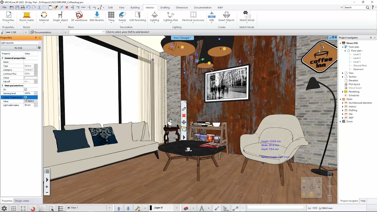
Task: Click the grid dots icon in bottom bar
Action: pyautogui.click(x=14, y=208)
